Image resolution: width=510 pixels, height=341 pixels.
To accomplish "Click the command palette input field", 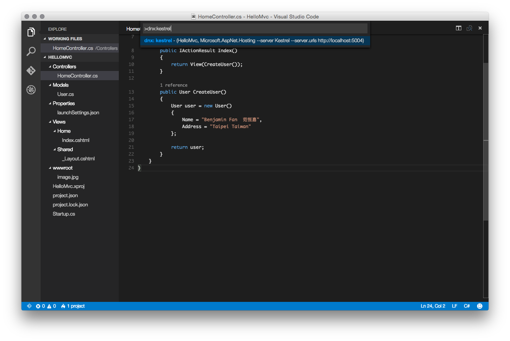I will click(x=254, y=28).
